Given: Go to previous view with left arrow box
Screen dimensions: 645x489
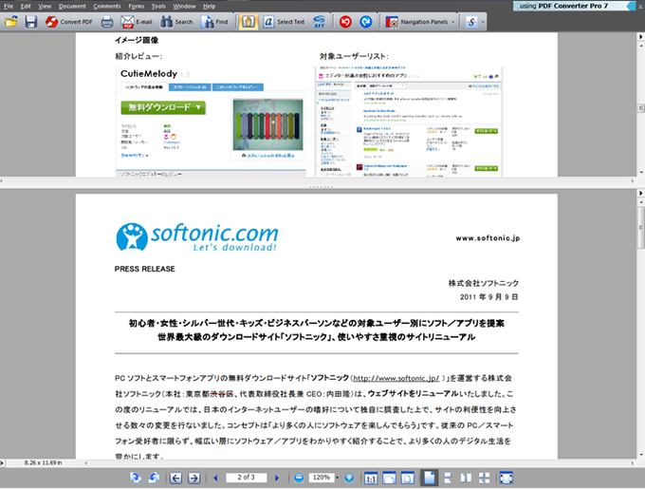Looking at the screenshot, I should click(x=175, y=478).
